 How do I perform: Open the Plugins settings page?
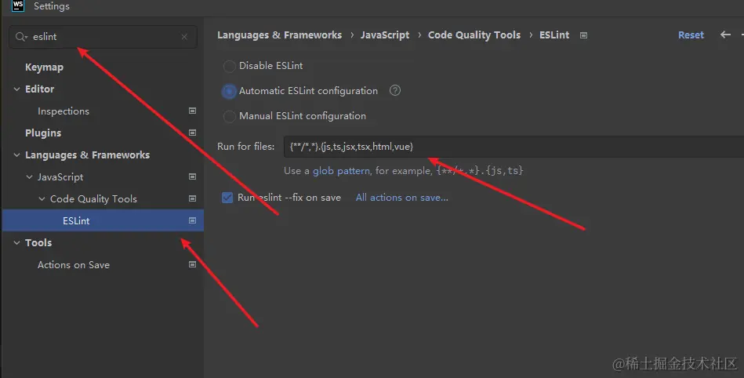(x=43, y=133)
